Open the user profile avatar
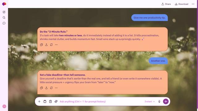 [x=4, y=106]
